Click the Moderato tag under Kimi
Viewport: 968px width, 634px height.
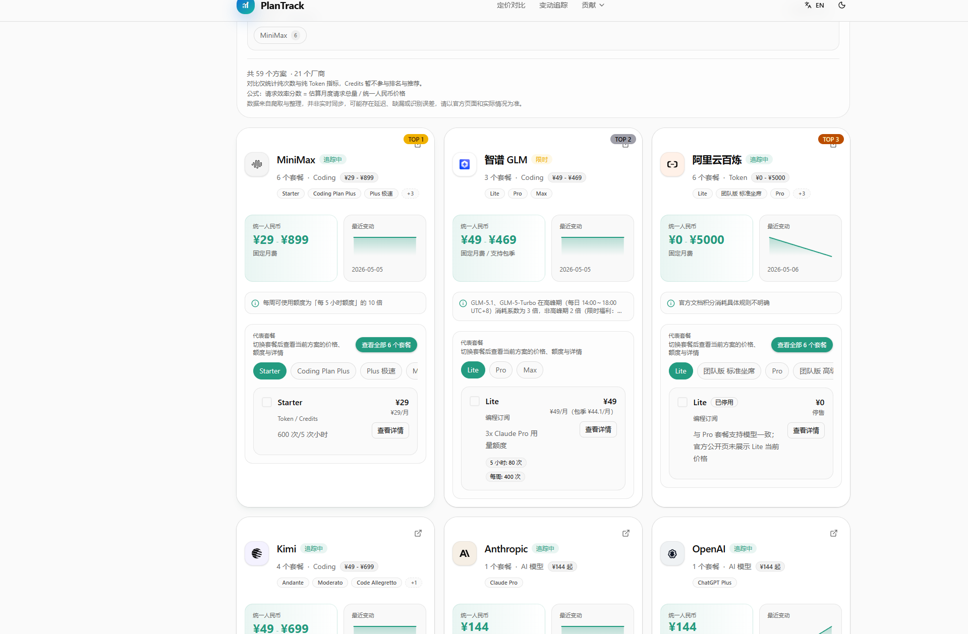(x=330, y=583)
